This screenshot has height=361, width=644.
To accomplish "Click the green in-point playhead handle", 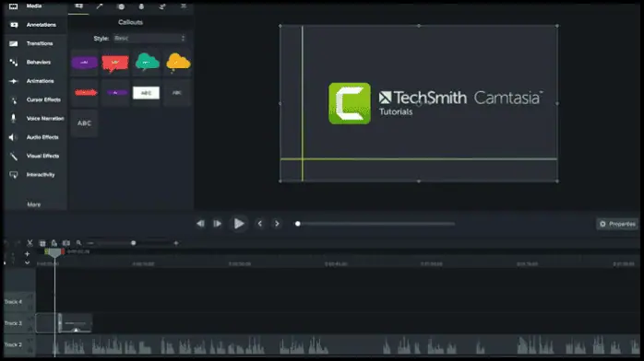I will pos(46,251).
